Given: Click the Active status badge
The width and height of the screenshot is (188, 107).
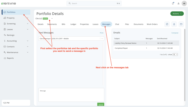Looking at the screenshot, I should point(45,19).
